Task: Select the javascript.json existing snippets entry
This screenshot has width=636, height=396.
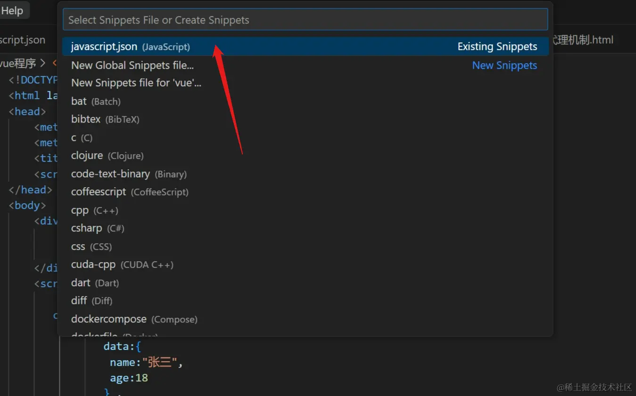Action: [x=305, y=47]
